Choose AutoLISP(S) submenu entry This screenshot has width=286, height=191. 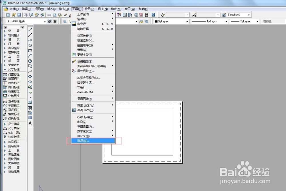click(93, 92)
